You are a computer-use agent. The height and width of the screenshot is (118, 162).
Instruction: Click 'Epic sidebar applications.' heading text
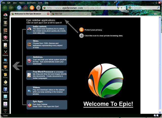pyautogui.click(x=41, y=20)
